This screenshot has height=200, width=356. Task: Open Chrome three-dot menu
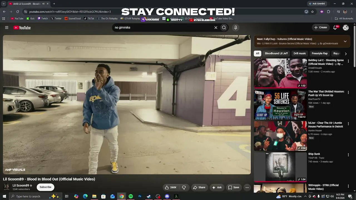(x=352, y=12)
